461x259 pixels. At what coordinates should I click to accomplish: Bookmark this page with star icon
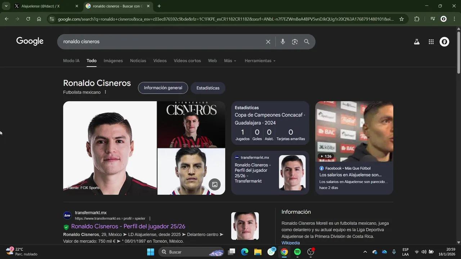tap(402, 19)
